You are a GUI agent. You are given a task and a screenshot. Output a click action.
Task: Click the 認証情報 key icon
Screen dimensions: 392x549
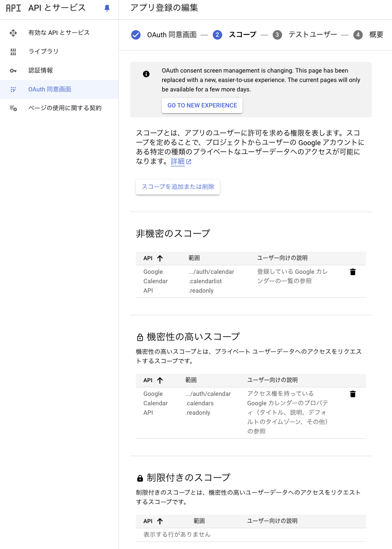13,71
